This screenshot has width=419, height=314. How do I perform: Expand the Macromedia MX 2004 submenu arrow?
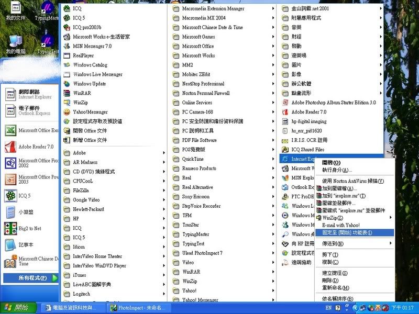click(x=273, y=18)
